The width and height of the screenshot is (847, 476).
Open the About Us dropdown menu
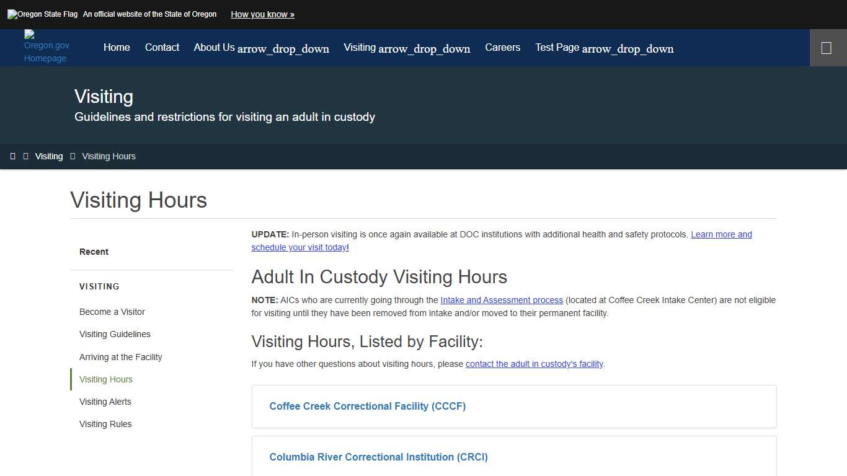214,47
